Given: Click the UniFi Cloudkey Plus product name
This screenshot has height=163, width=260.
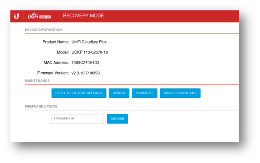Looking at the screenshot, I should (89, 42).
